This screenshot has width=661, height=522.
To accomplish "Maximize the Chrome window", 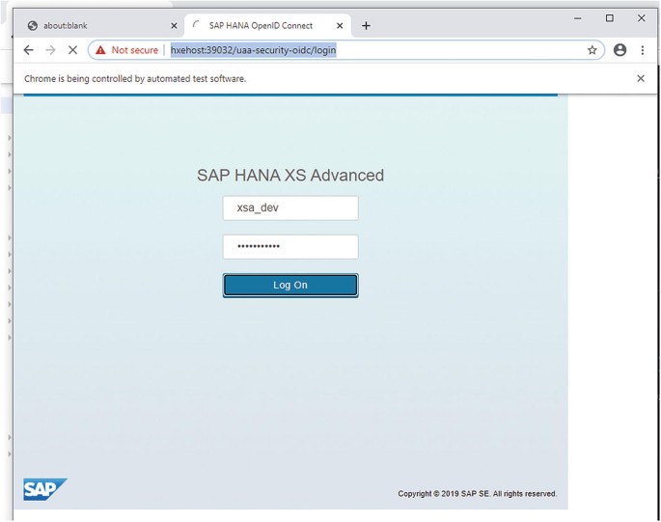I will (x=609, y=18).
